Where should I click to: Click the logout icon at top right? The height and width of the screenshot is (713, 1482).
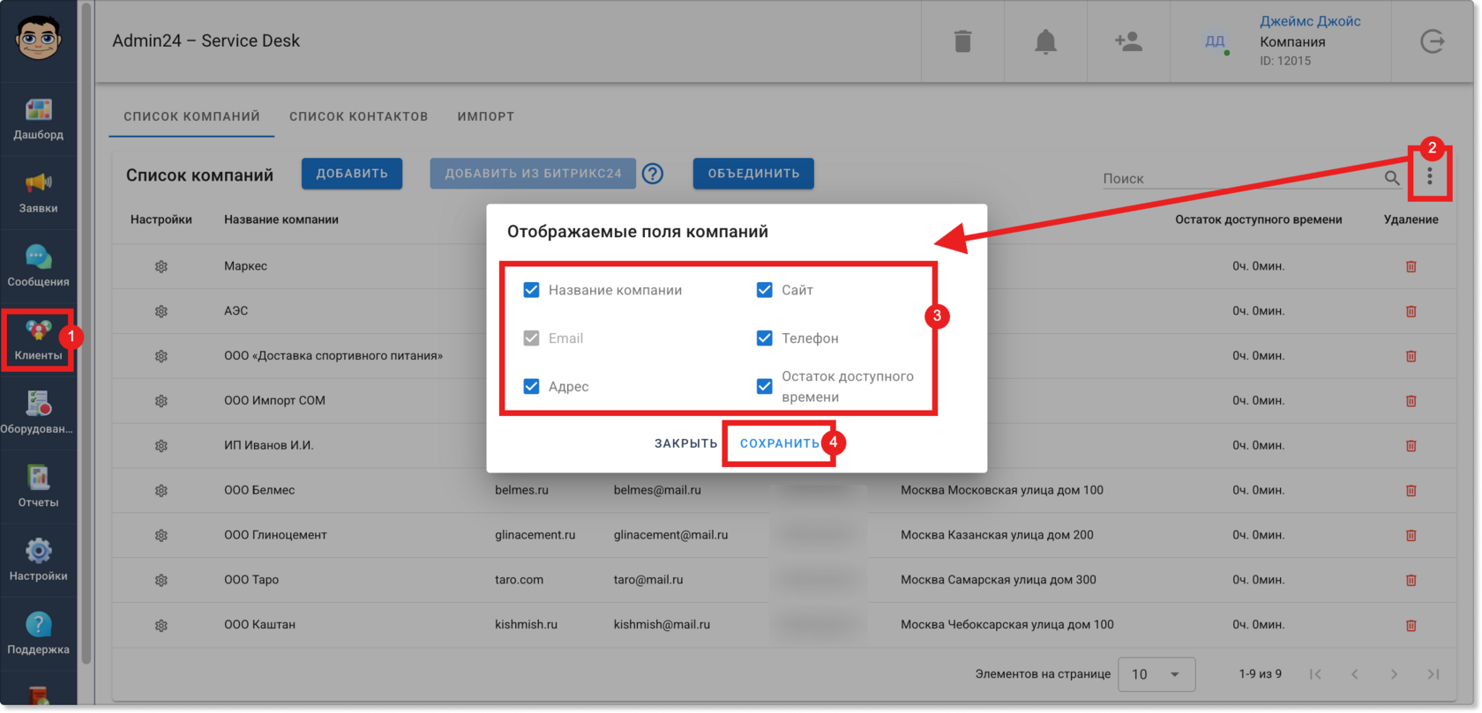[x=1433, y=41]
